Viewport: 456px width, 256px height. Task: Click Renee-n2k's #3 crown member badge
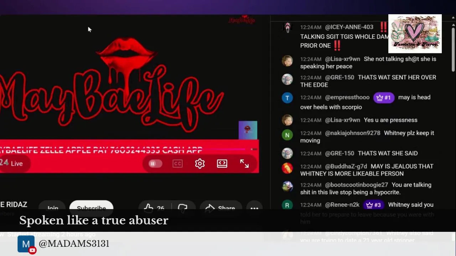coord(374,205)
